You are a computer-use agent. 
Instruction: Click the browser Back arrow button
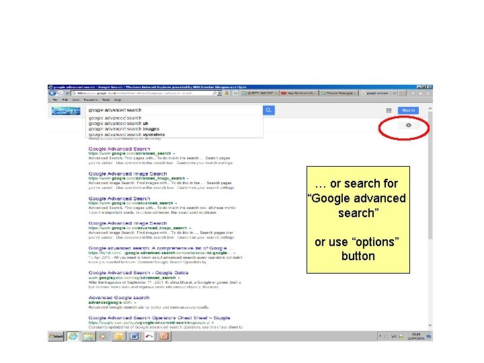(53, 93)
